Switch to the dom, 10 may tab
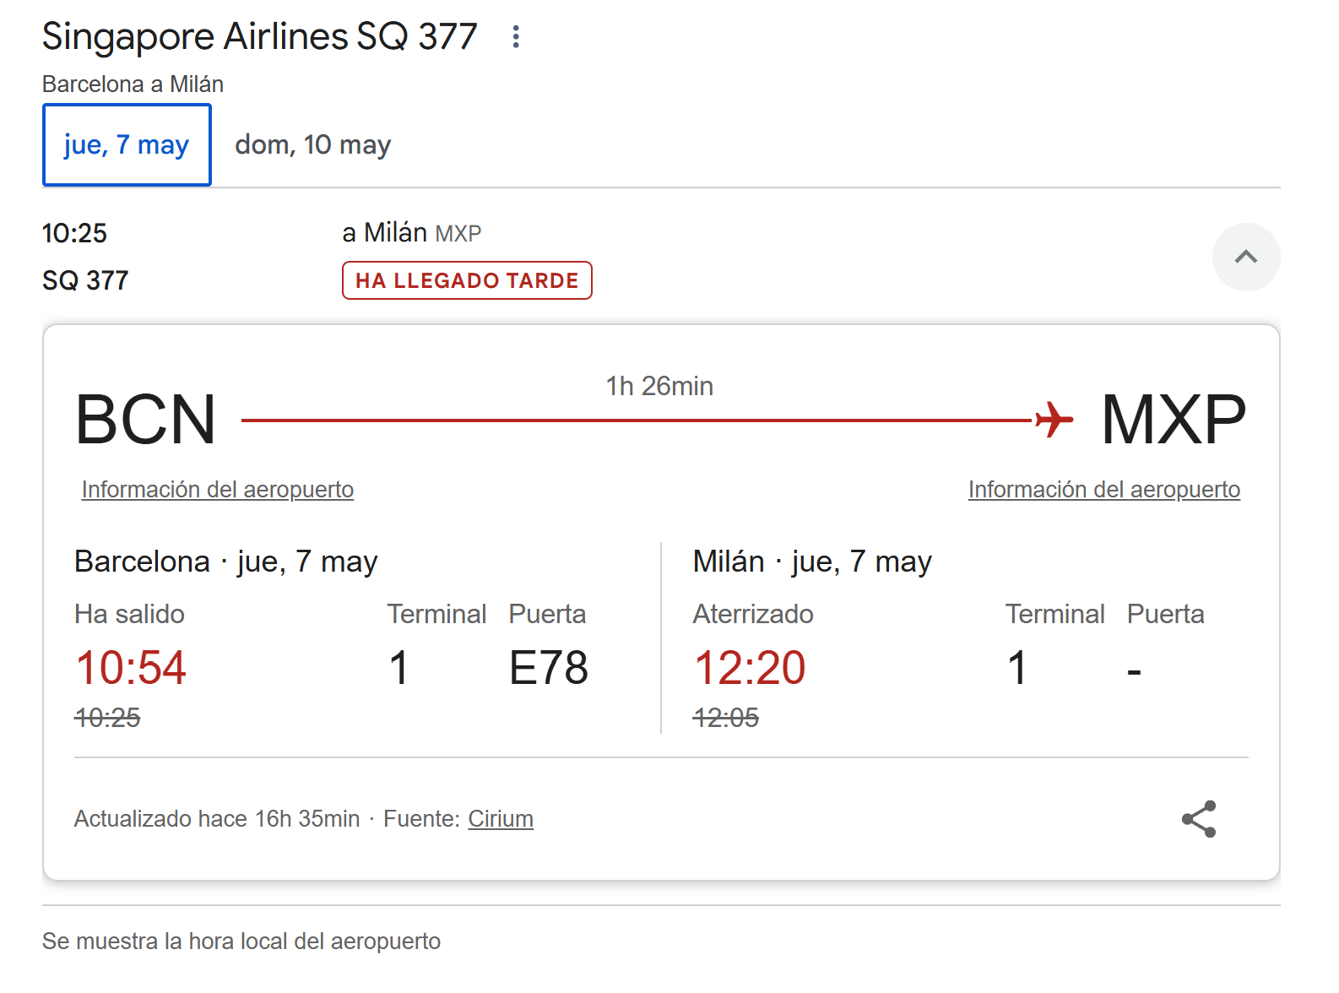 [313, 144]
